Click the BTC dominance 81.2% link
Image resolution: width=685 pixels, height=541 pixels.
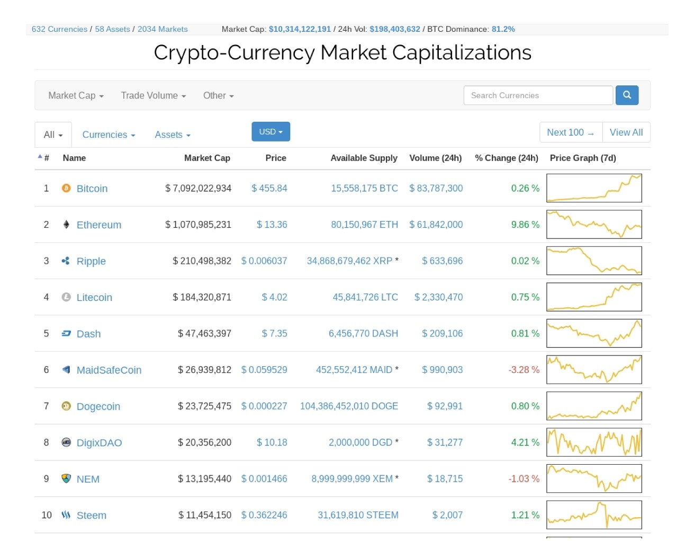pos(503,29)
